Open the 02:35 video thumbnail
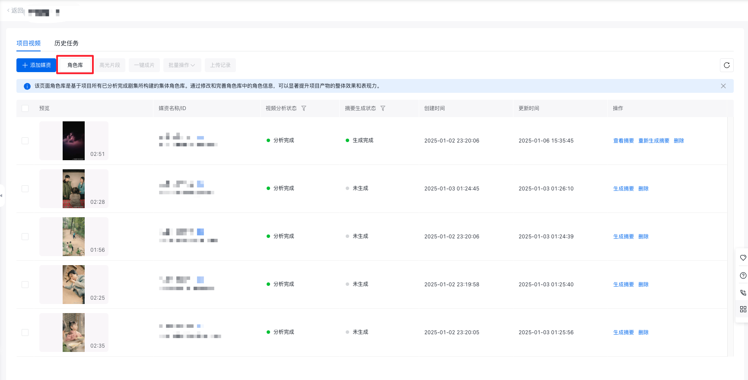The width and height of the screenshot is (748, 380). [74, 332]
